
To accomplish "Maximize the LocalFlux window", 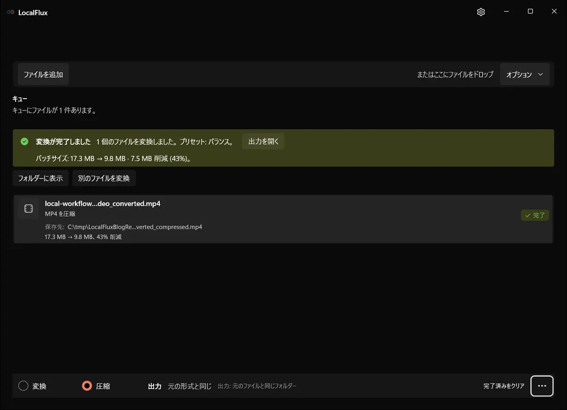I will (x=530, y=12).
